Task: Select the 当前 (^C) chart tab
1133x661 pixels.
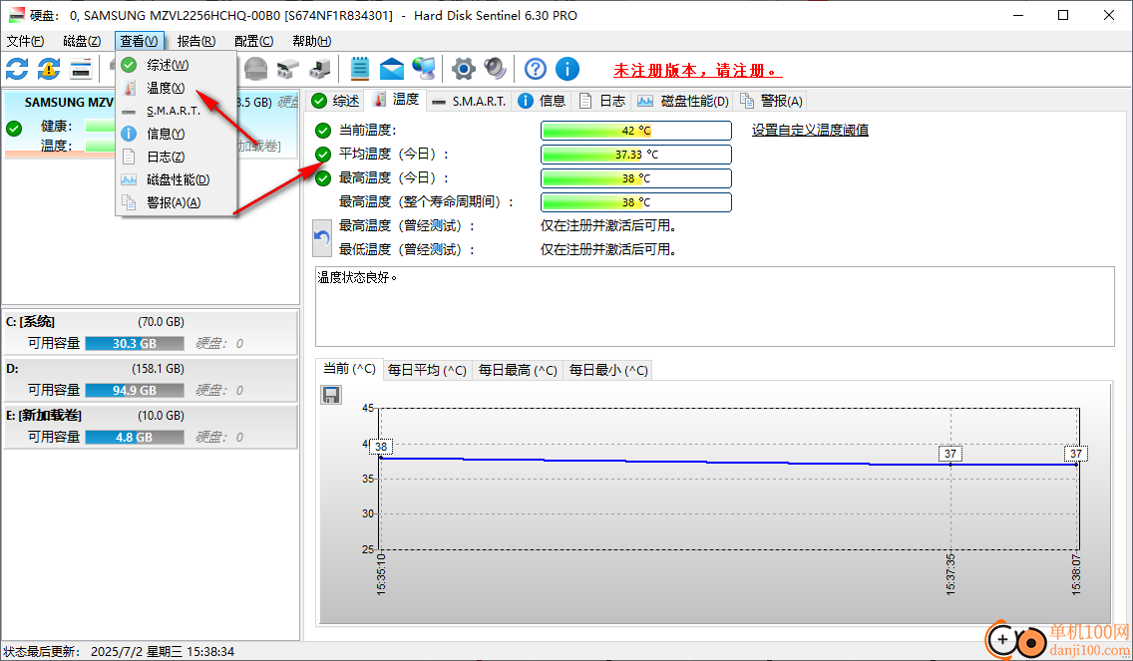Action: click(349, 369)
